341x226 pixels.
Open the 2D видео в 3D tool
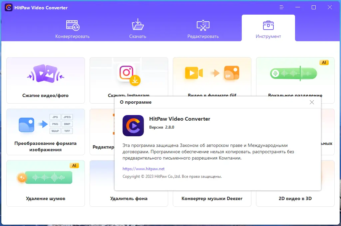coord(295,198)
